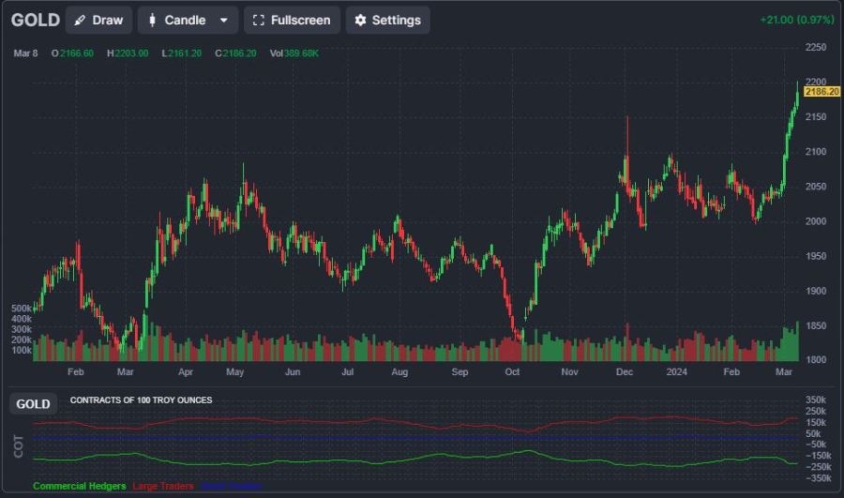
Task: Click the Candle chart type icon
Action: click(x=153, y=20)
